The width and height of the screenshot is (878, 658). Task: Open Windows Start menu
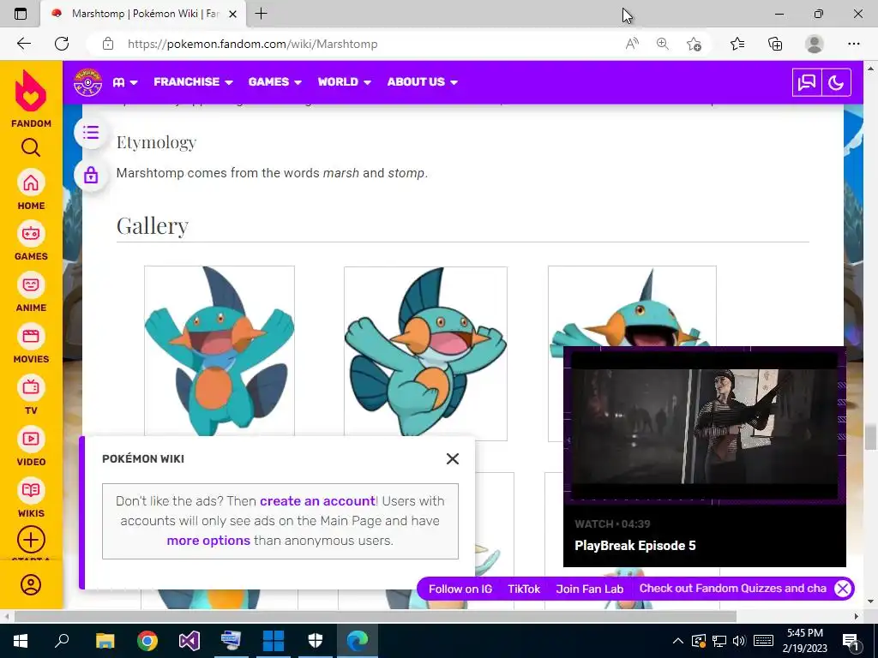coord(21,641)
